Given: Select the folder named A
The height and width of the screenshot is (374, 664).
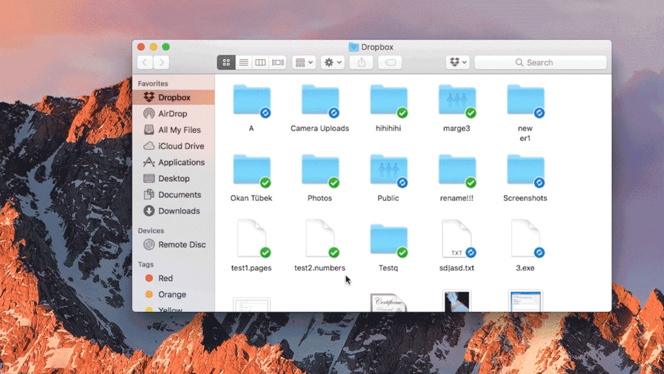Looking at the screenshot, I should point(252,101).
